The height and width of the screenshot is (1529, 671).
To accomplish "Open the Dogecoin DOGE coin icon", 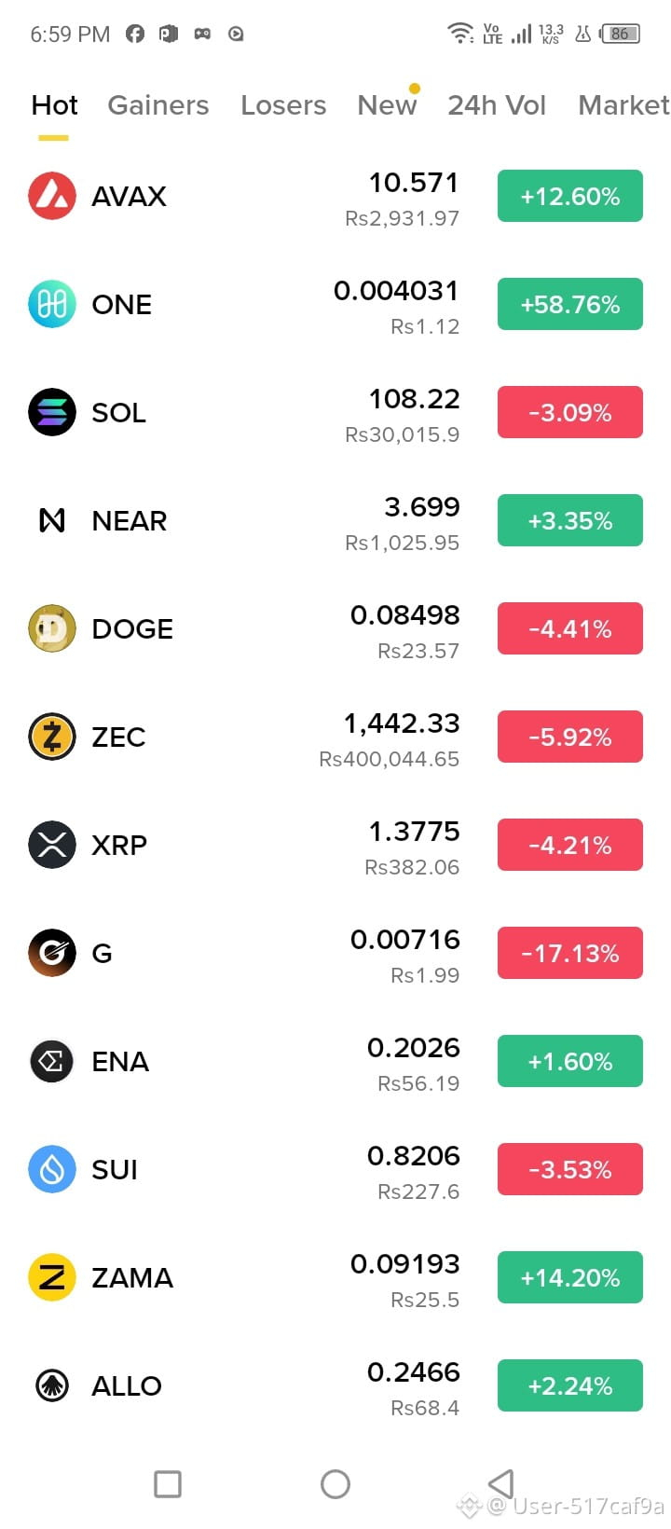I will [x=52, y=628].
